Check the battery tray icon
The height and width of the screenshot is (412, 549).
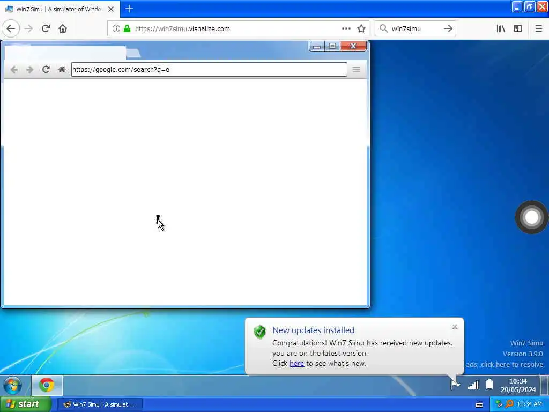pyautogui.click(x=489, y=385)
